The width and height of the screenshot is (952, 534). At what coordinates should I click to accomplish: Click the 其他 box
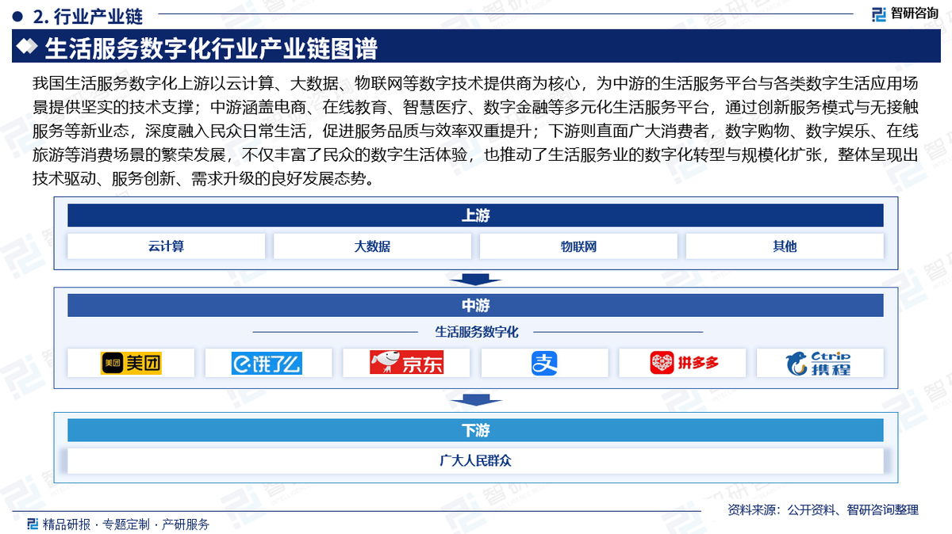pyautogui.click(x=785, y=246)
